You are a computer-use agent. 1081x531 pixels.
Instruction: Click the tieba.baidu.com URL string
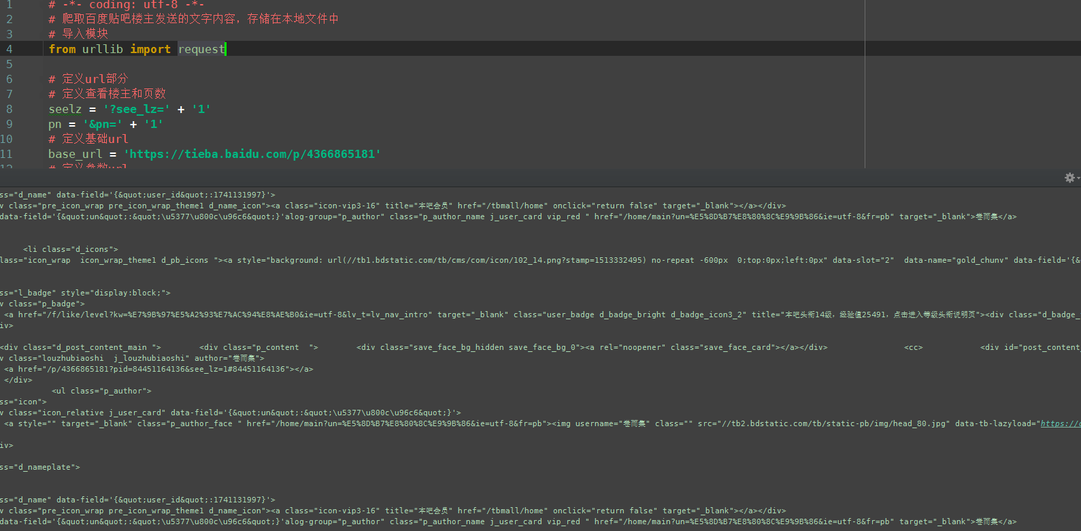click(252, 154)
